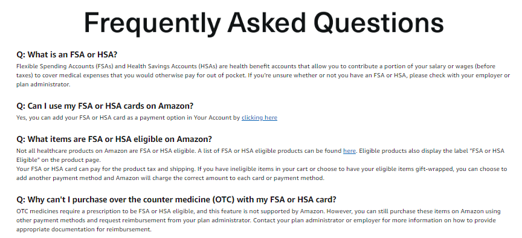Click the "Frequently Asked Questions" title
522x238 pixels.
click(x=263, y=22)
